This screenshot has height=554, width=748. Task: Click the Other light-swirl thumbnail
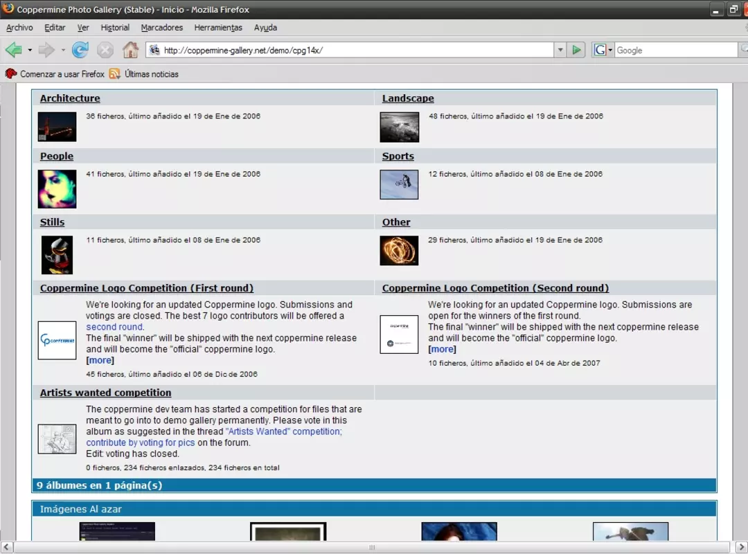pyautogui.click(x=399, y=251)
